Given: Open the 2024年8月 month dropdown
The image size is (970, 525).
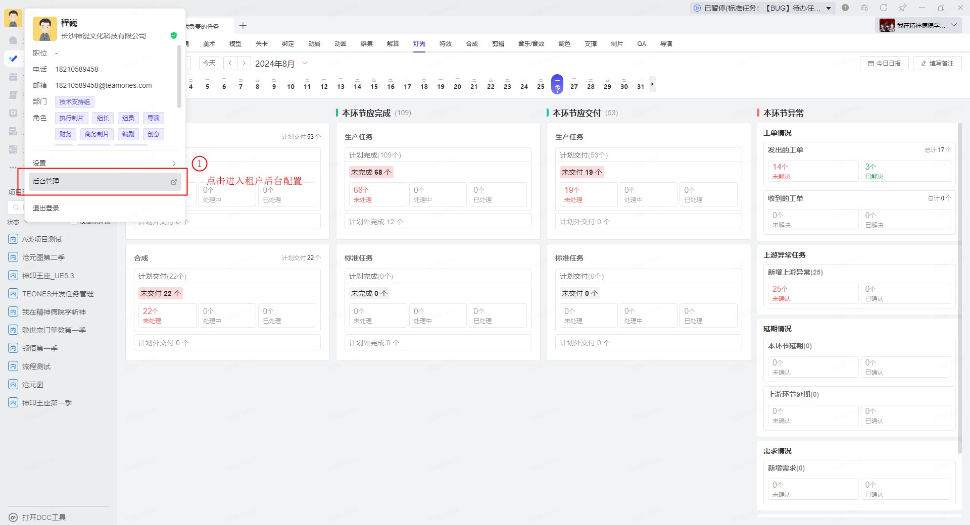Looking at the screenshot, I should click(305, 63).
